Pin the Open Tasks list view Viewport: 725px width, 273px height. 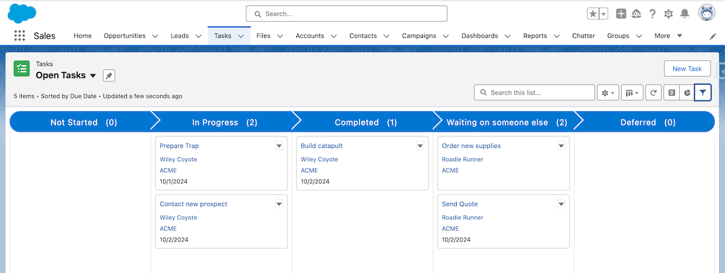(109, 75)
